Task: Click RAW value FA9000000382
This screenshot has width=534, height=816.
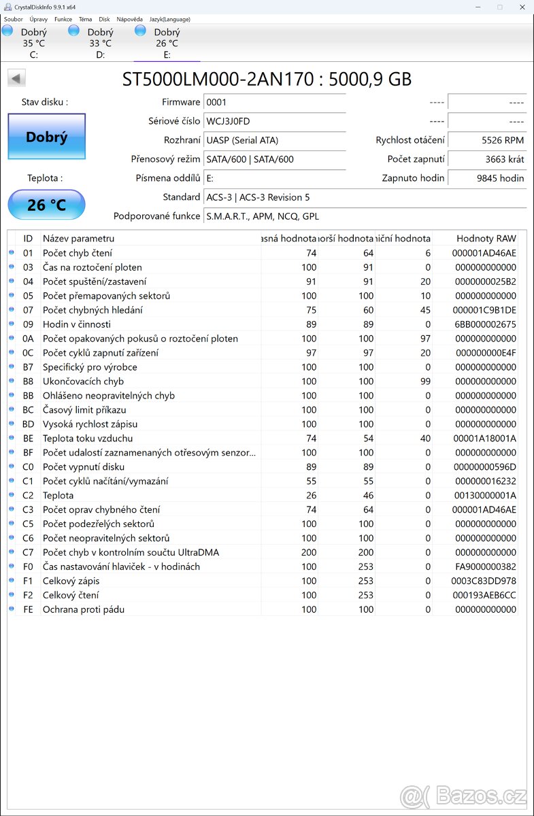Action: [x=484, y=567]
